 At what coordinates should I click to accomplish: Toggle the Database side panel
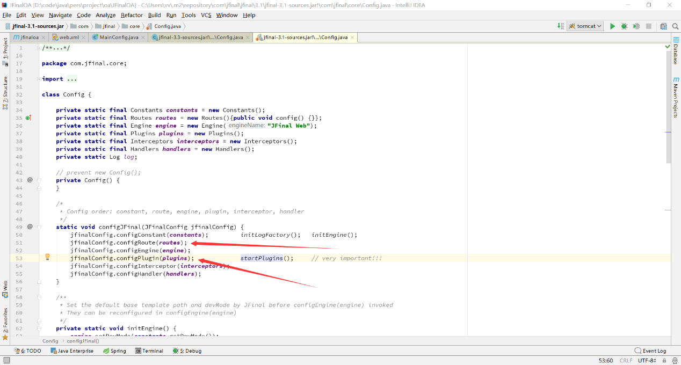tap(676, 50)
